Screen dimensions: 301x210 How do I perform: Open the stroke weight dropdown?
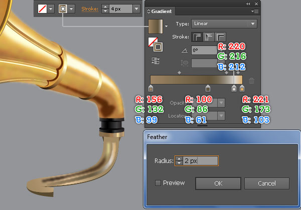[136, 9]
